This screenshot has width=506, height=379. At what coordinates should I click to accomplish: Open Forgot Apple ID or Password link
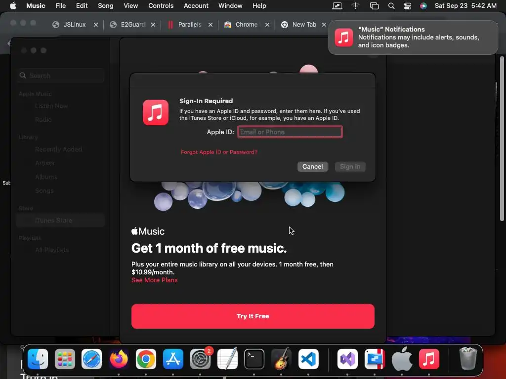pyautogui.click(x=219, y=152)
